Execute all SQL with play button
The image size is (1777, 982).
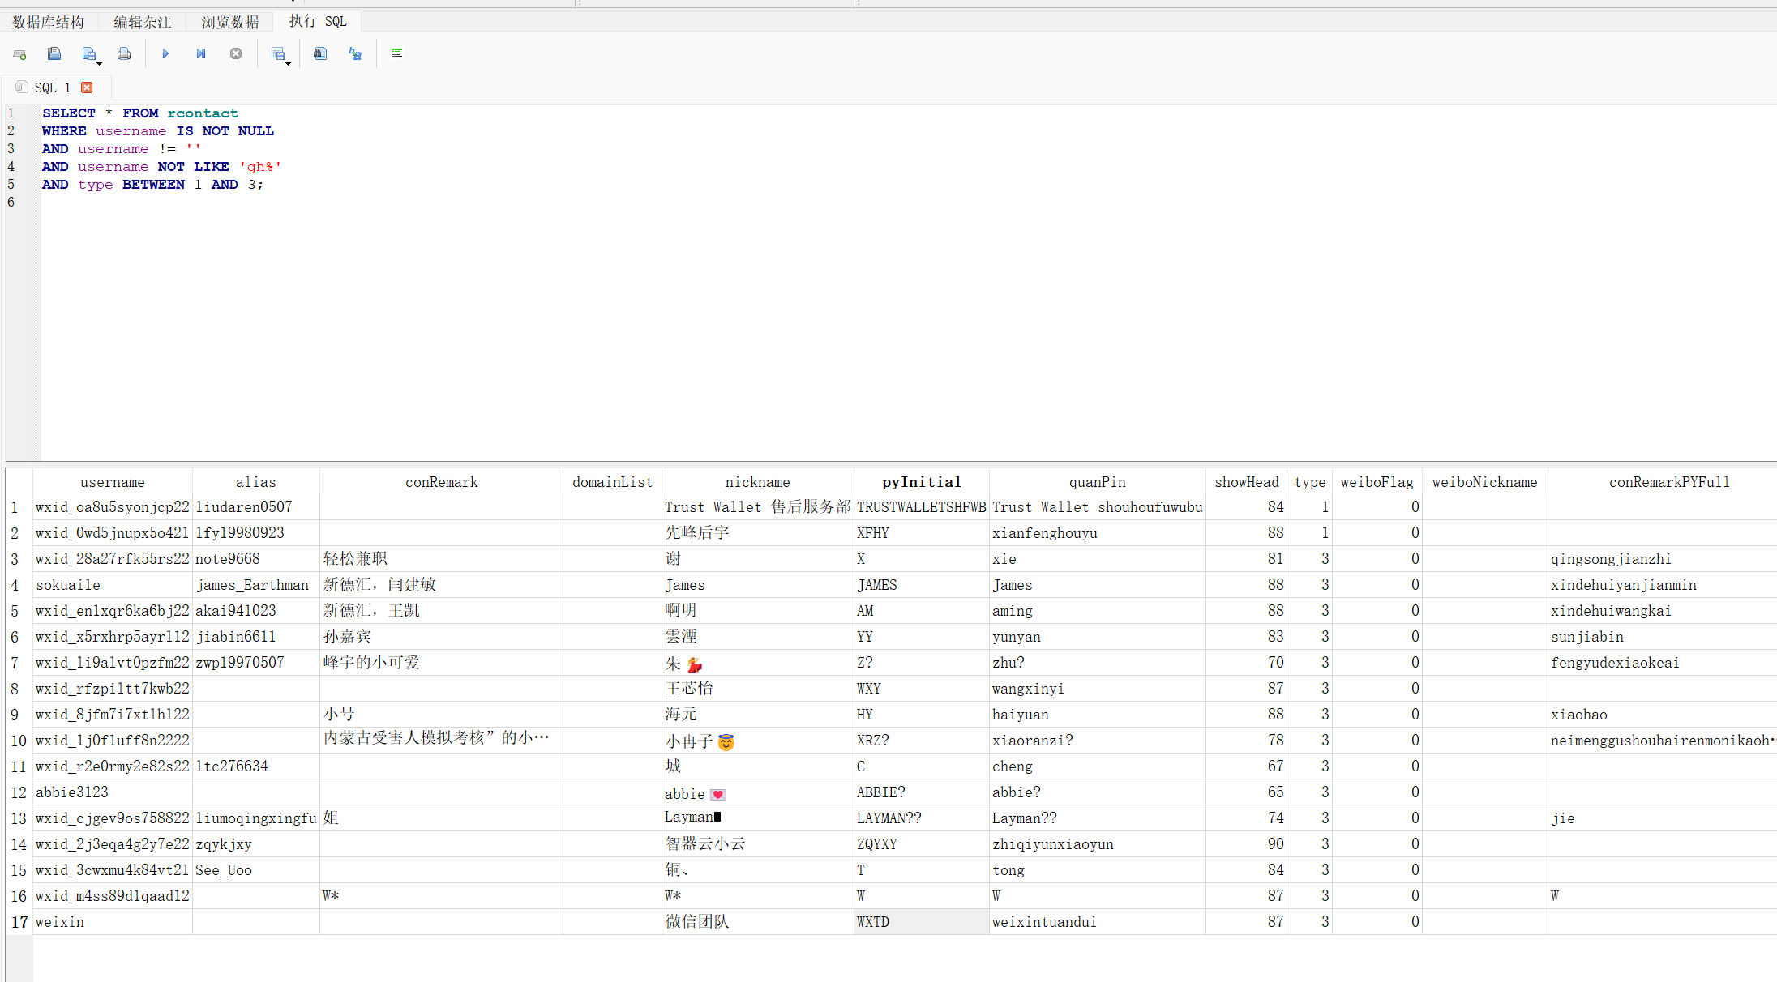(x=165, y=54)
